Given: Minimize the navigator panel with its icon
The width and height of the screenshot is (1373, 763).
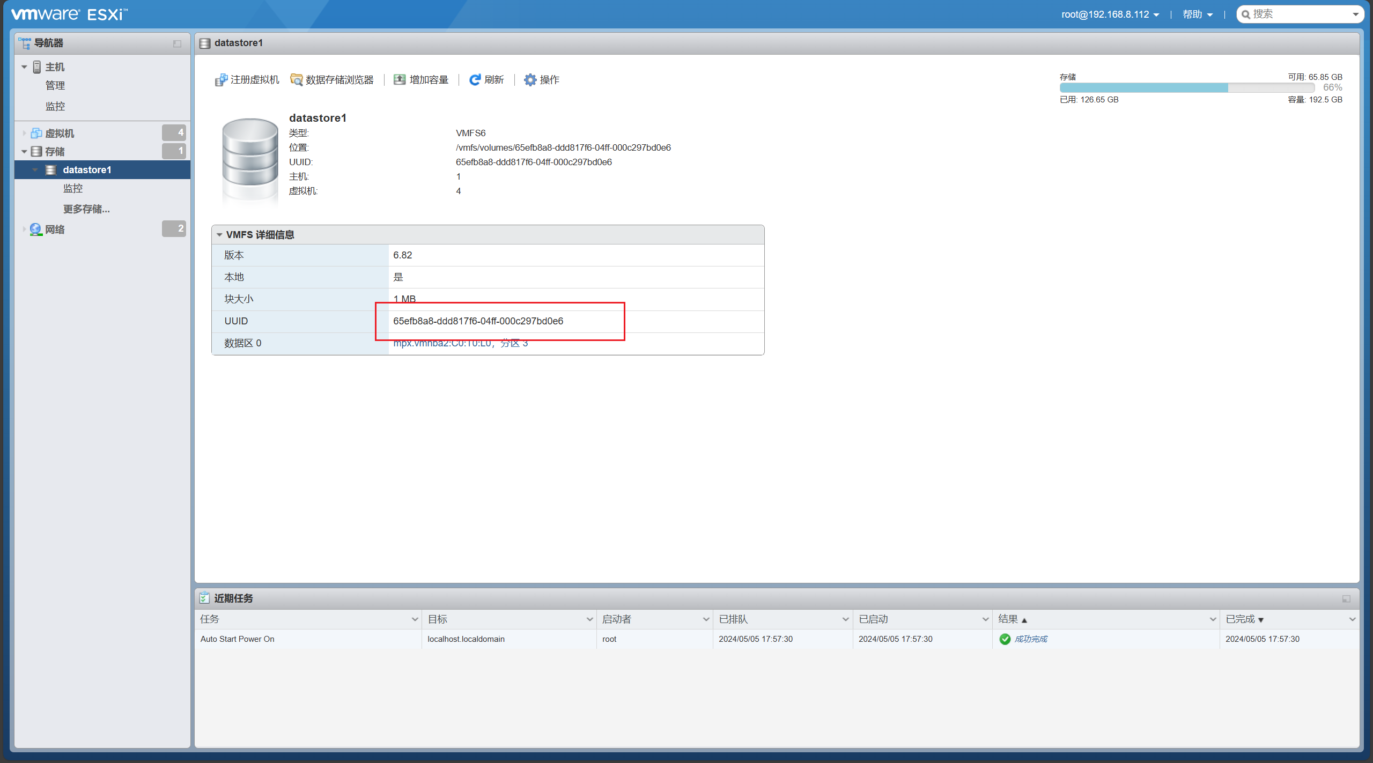Looking at the screenshot, I should point(177,43).
